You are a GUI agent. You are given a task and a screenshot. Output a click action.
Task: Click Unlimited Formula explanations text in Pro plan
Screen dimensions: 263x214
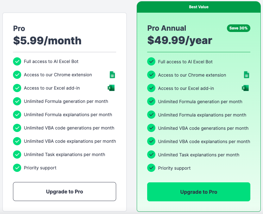[68, 115]
